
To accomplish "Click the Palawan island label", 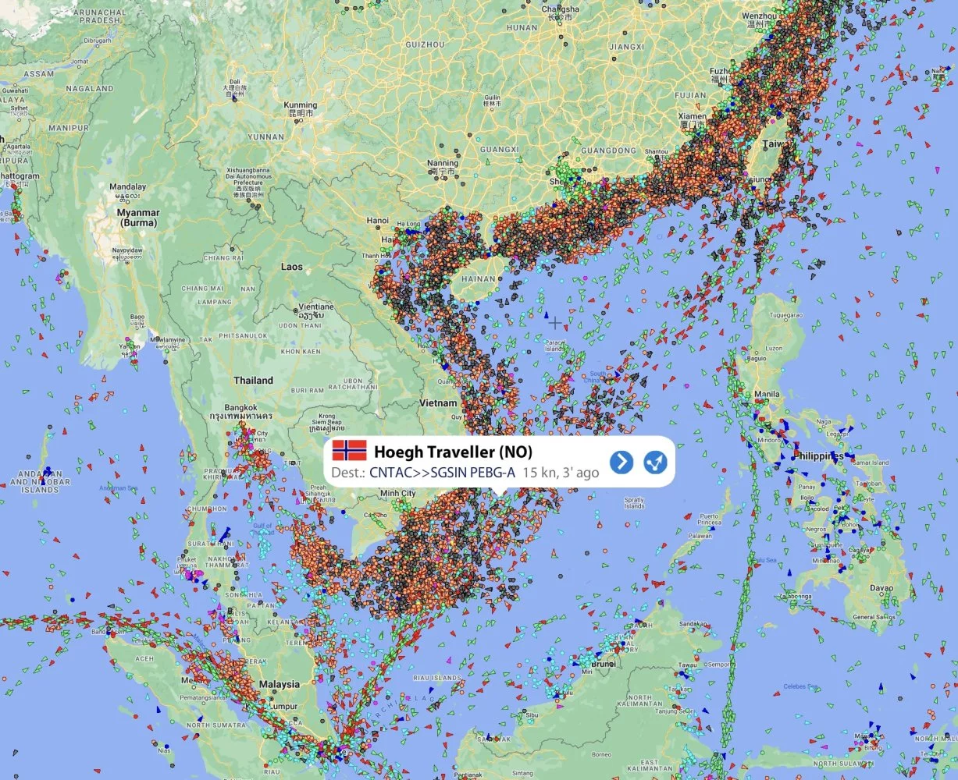I will tap(698, 536).
